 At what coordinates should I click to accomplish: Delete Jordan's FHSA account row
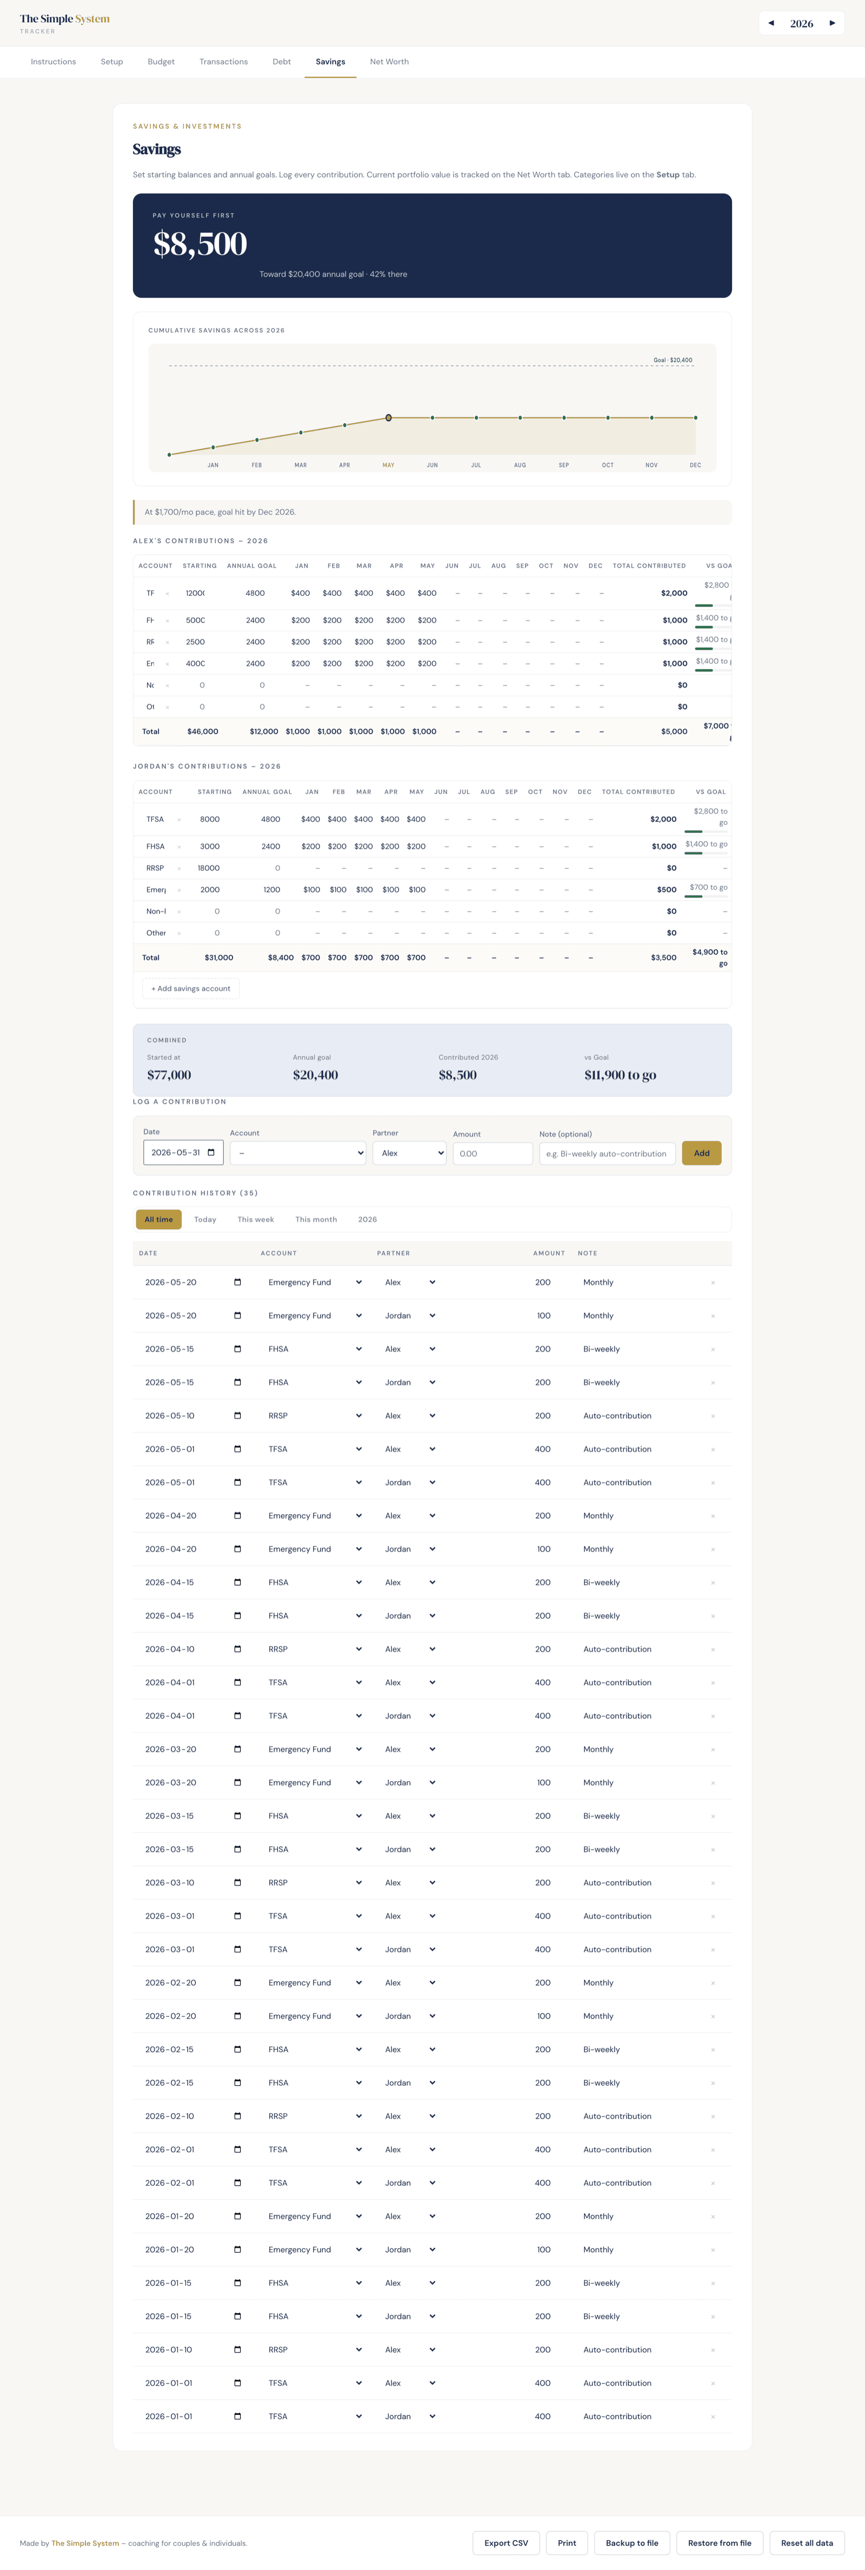pos(179,846)
